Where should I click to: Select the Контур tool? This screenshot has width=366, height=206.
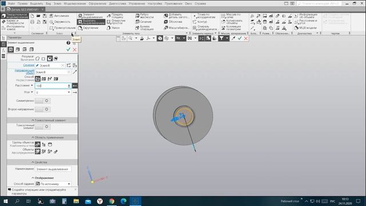[x=200, y=22]
